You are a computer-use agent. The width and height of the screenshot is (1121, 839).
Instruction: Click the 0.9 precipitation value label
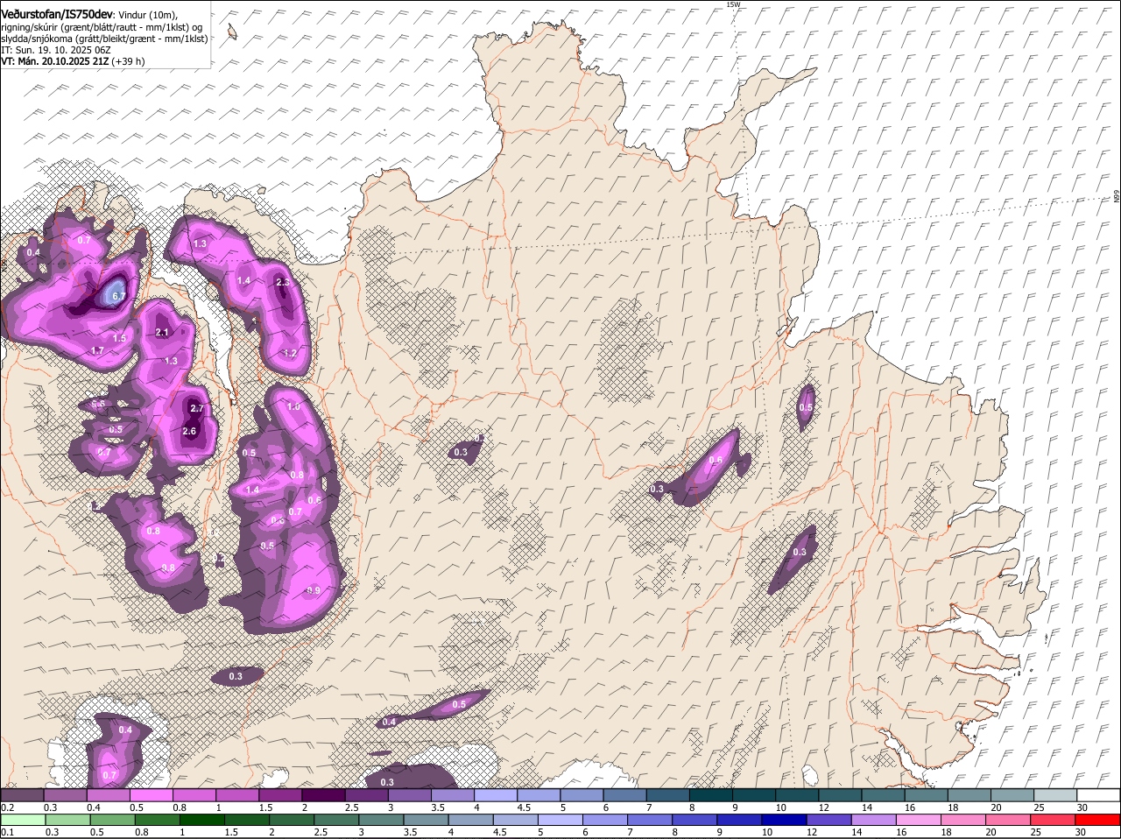coord(314,591)
